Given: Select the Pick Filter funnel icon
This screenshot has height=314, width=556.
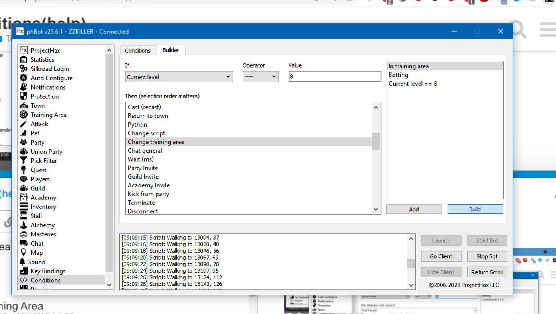Looking at the screenshot, I should (24, 161).
